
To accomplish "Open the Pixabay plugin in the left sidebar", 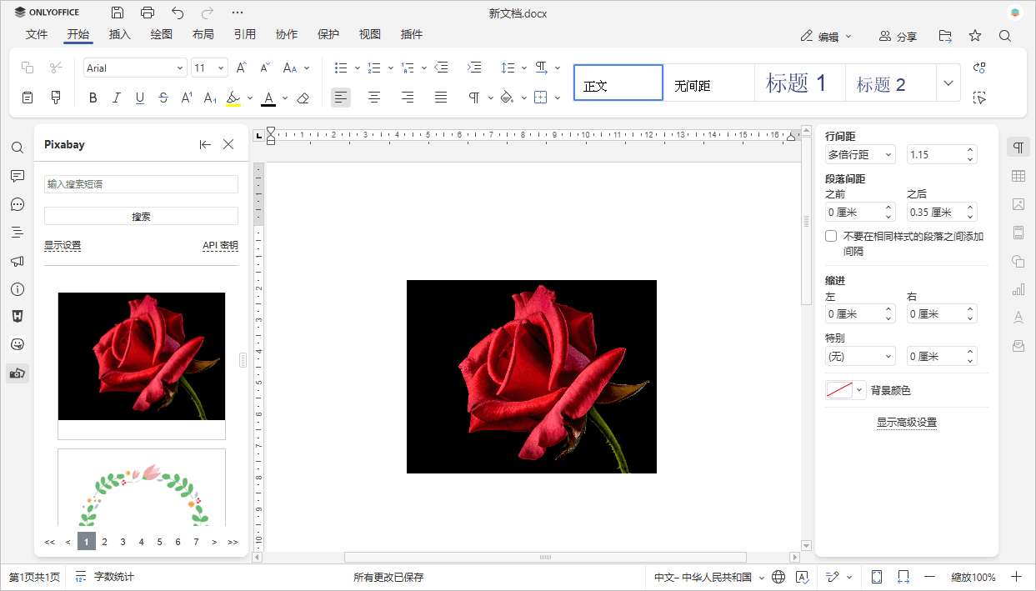I will pyautogui.click(x=17, y=373).
